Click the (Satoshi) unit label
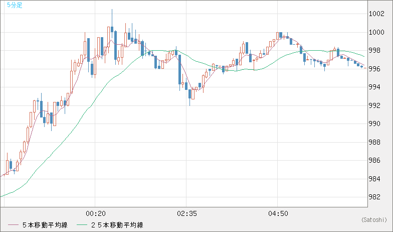 click(374, 220)
